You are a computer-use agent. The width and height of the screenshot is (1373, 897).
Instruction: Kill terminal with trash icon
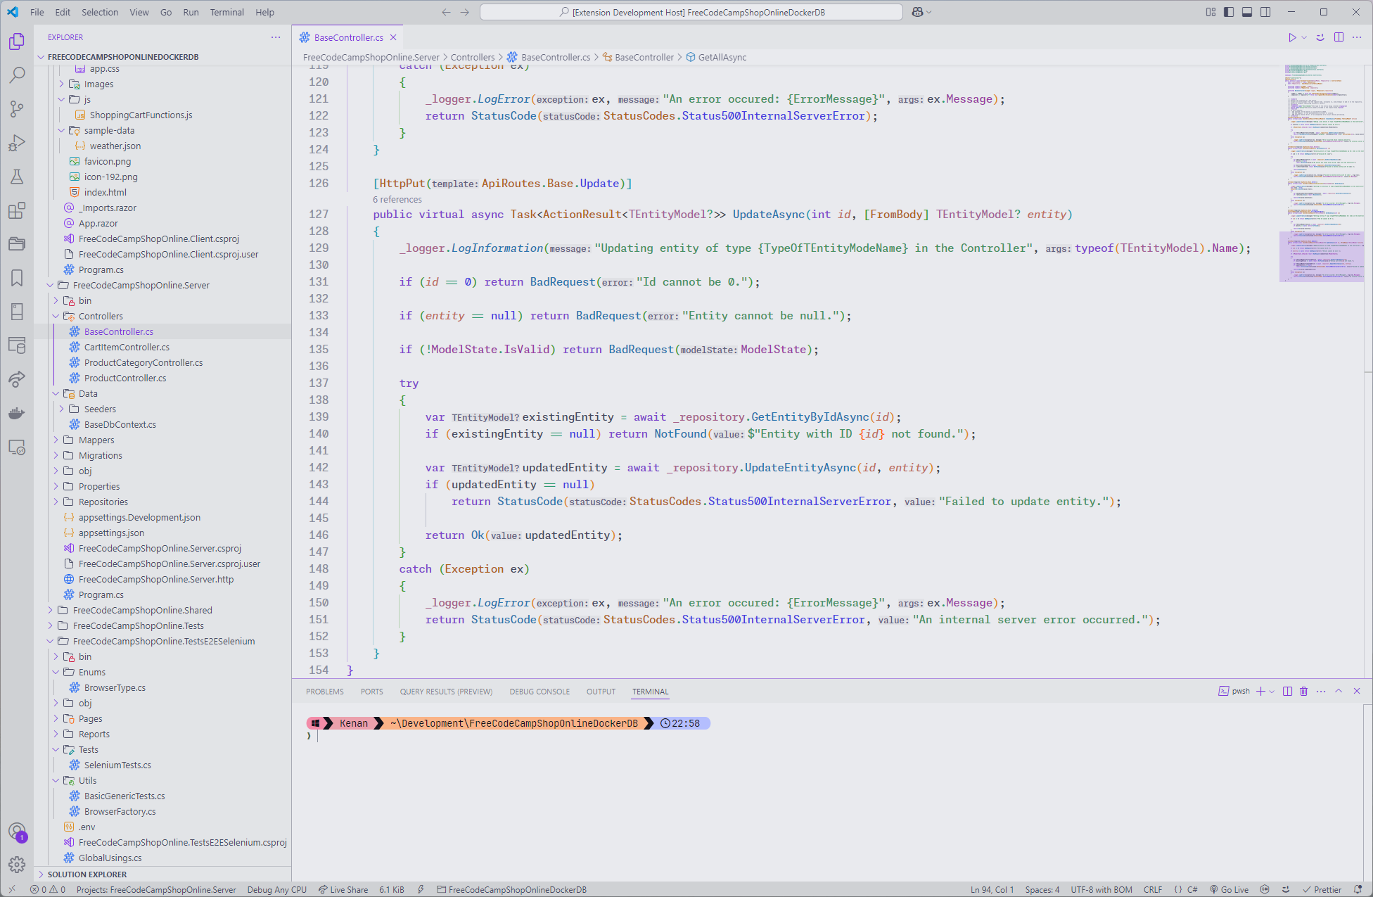click(x=1303, y=692)
